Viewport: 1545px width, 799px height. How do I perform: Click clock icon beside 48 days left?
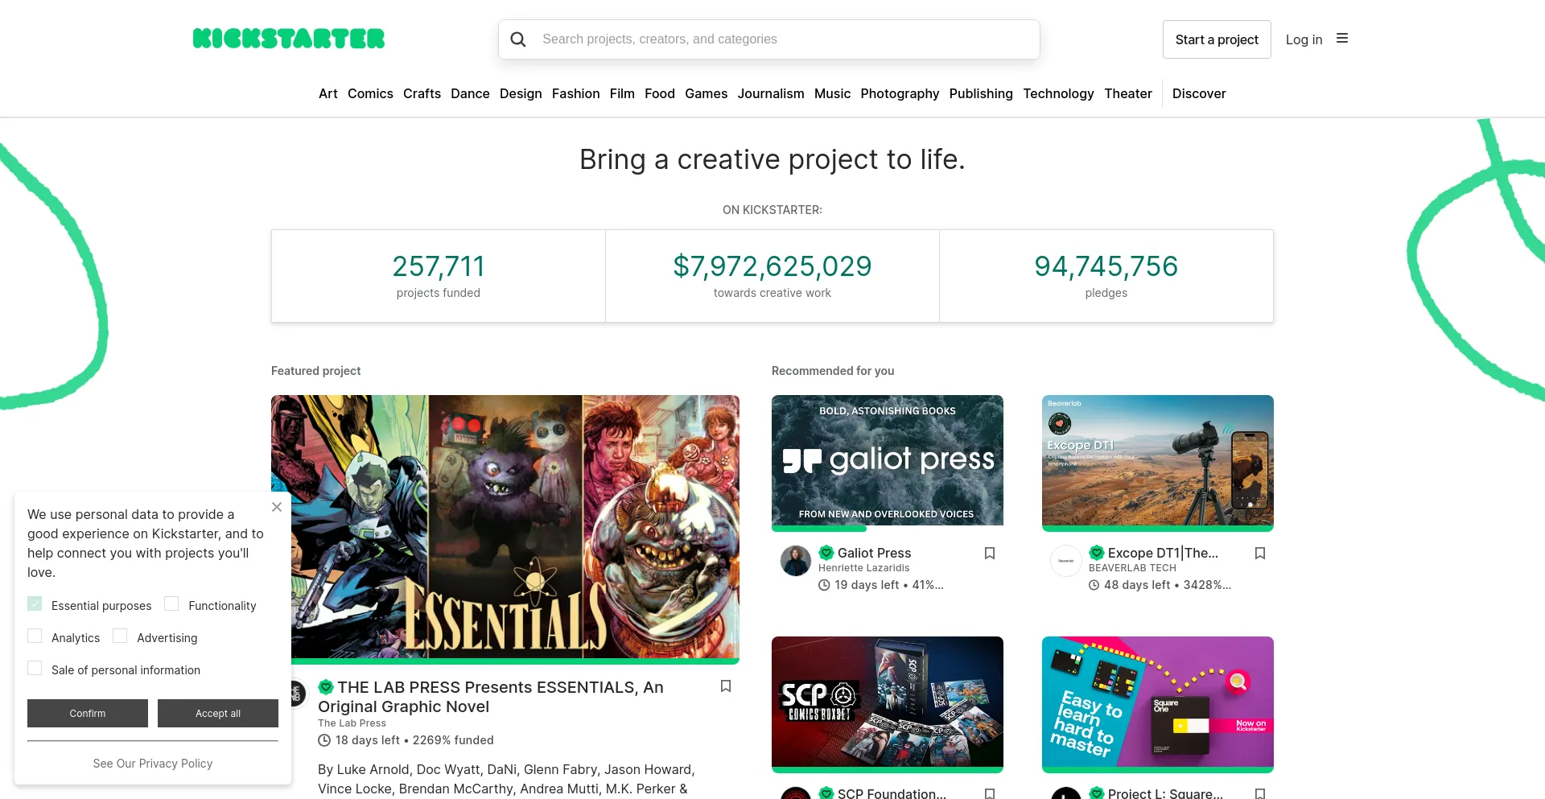[1094, 585]
